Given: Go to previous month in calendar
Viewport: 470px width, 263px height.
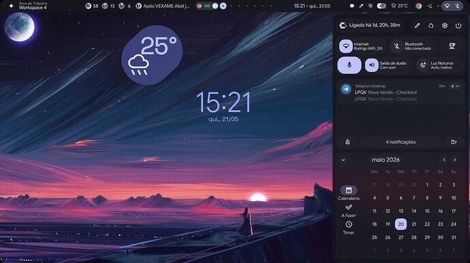Looking at the screenshot, I should point(444,160).
